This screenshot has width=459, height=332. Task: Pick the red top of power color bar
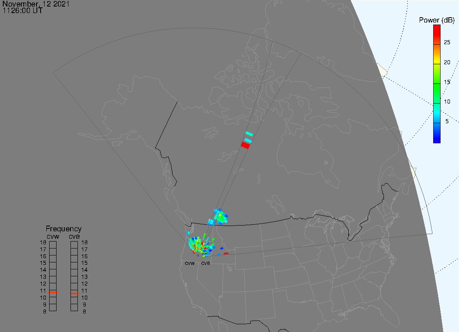(x=437, y=34)
